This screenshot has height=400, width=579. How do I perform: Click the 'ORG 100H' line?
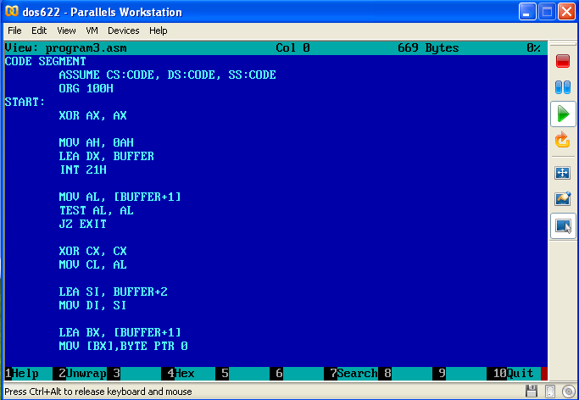pyautogui.click(x=86, y=89)
